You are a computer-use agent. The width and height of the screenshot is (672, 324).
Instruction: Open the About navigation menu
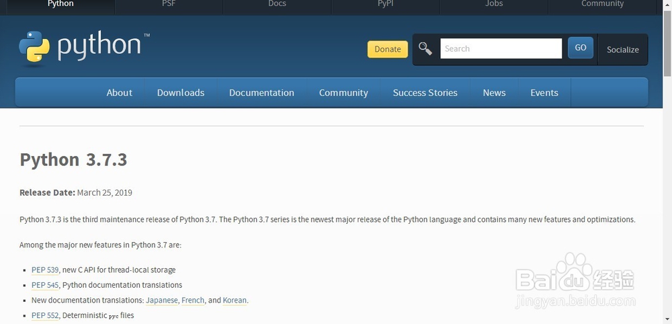pos(119,93)
